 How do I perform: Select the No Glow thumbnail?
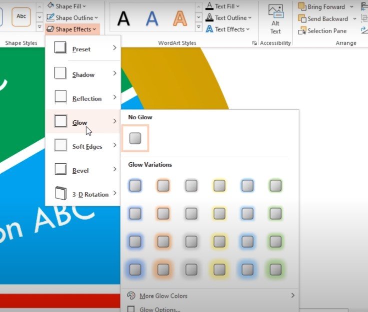(x=135, y=138)
